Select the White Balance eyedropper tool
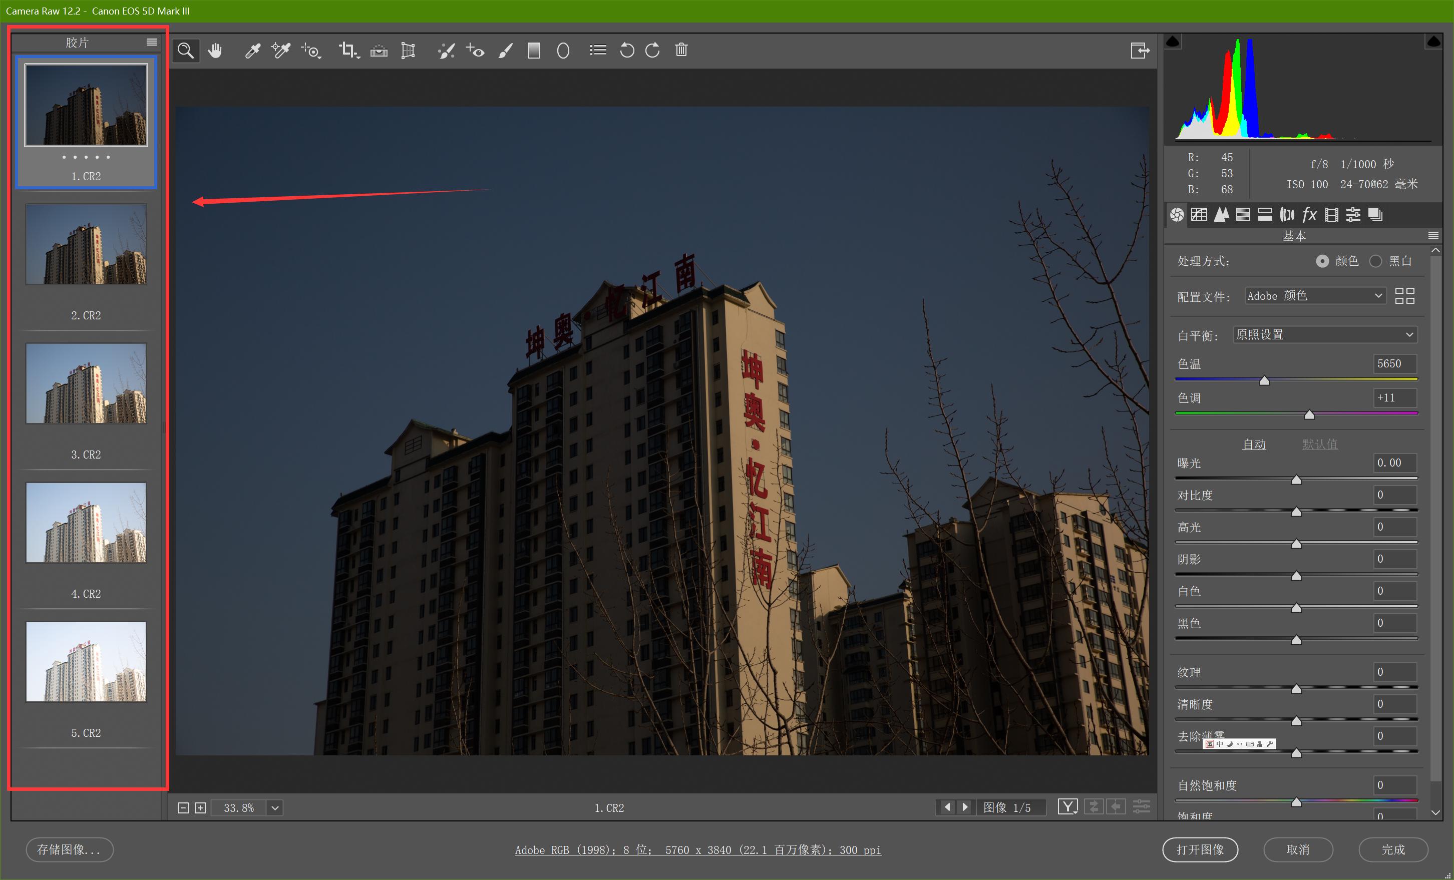Viewport: 1454px width, 880px height. point(252,51)
